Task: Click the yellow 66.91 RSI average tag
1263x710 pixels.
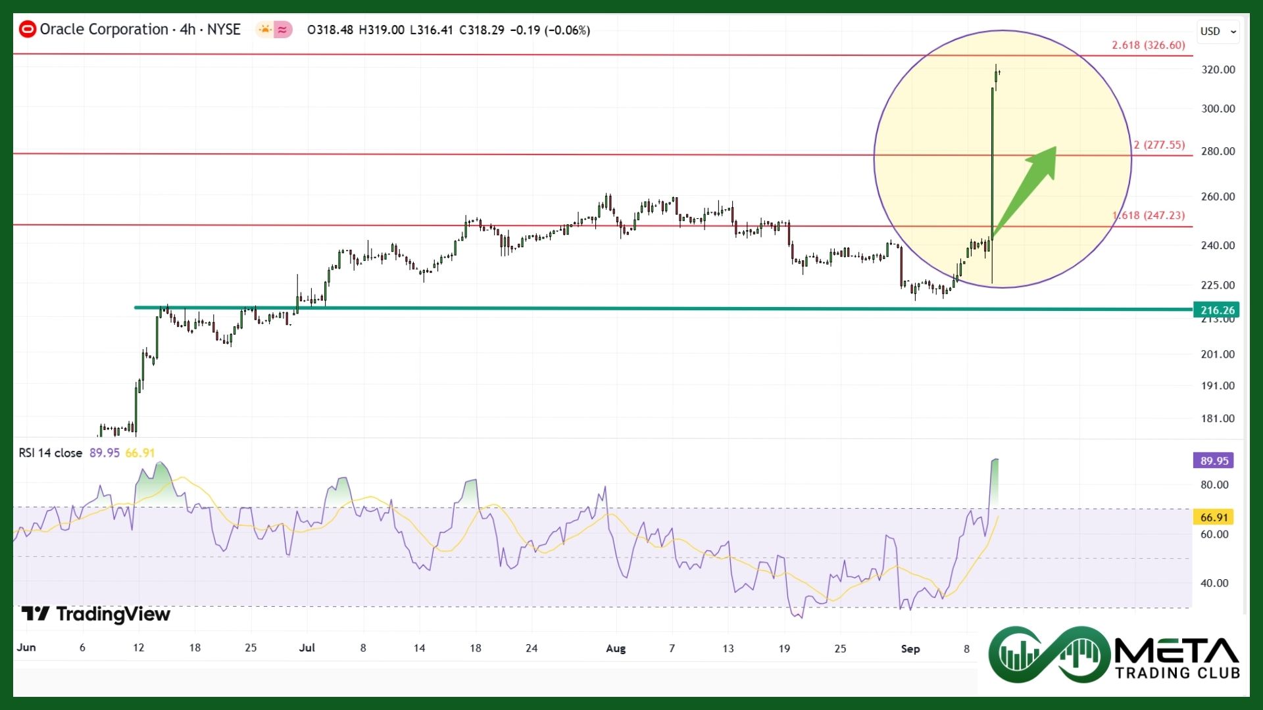Action: pos(1214,517)
